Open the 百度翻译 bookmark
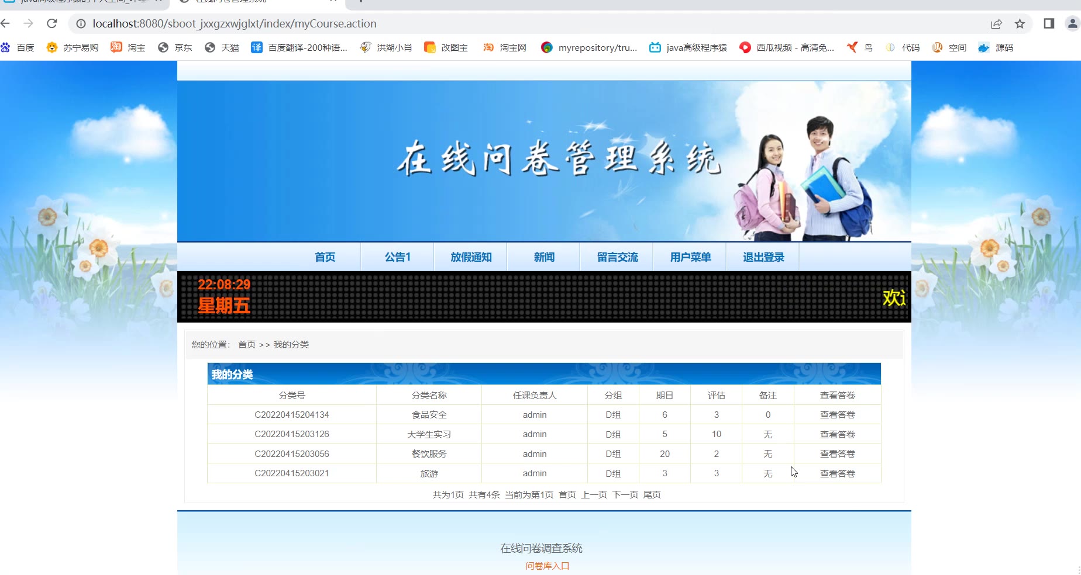This screenshot has height=575, width=1081. click(299, 47)
